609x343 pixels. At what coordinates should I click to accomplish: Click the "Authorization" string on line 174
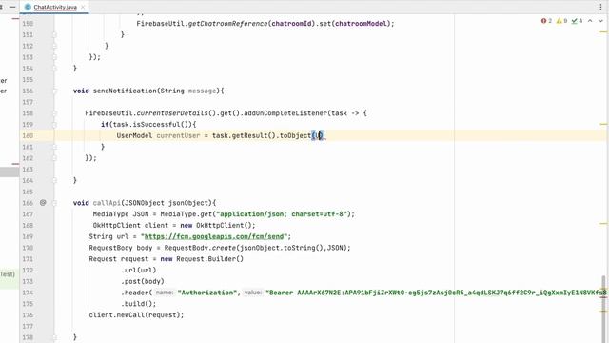pos(206,293)
